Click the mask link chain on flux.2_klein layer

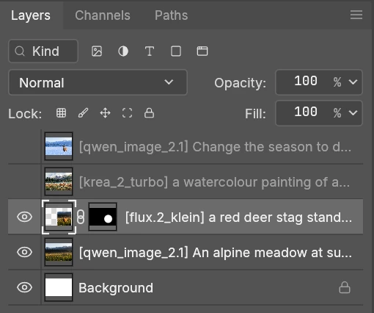(x=81, y=217)
